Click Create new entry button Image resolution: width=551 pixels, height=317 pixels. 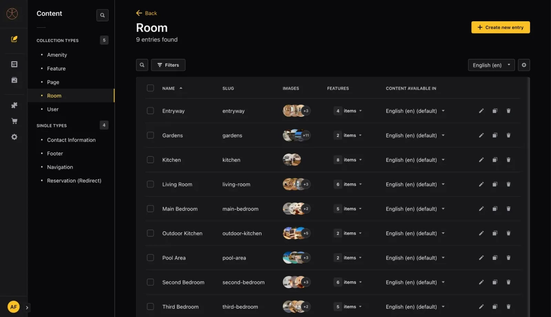pos(500,28)
